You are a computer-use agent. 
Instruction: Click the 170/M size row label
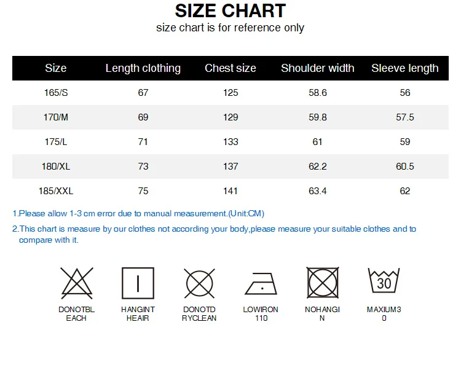pyautogui.click(x=56, y=117)
